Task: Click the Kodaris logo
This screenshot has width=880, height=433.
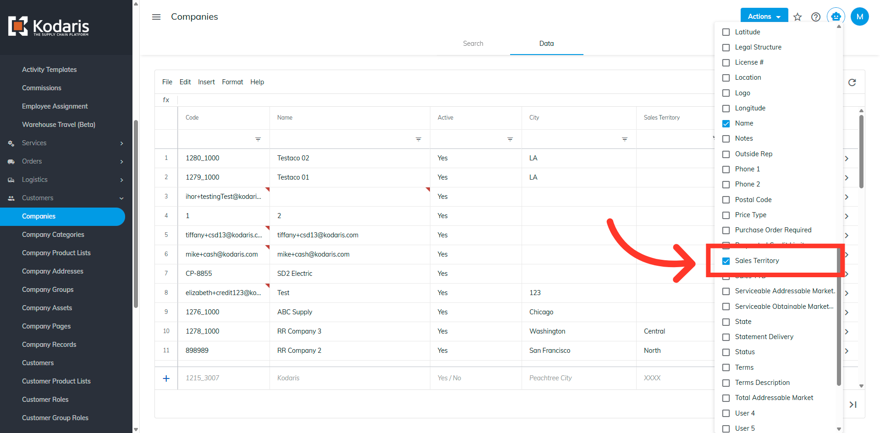Action: pyautogui.click(x=49, y=27)
